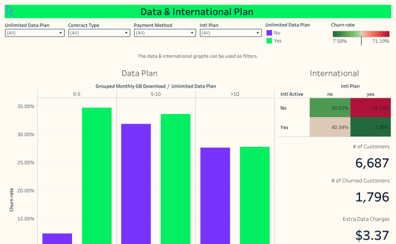The image size is (396, 244).
Task: Expand the Intl Plan filter dropdown
Action: (230, 33)
